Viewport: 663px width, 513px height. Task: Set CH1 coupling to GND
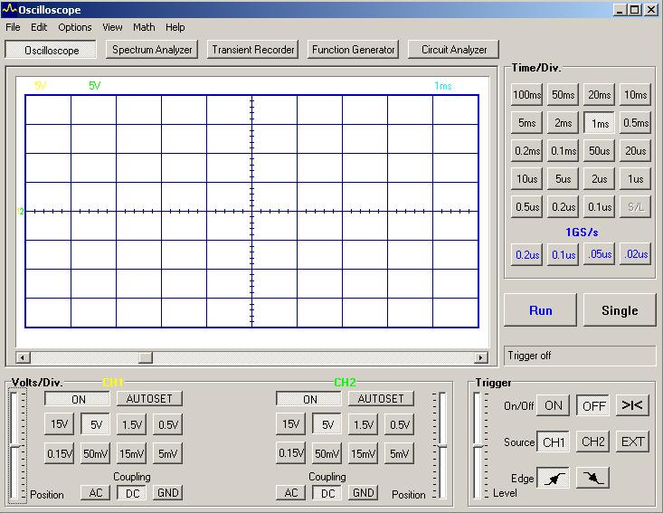pos(168,493)
